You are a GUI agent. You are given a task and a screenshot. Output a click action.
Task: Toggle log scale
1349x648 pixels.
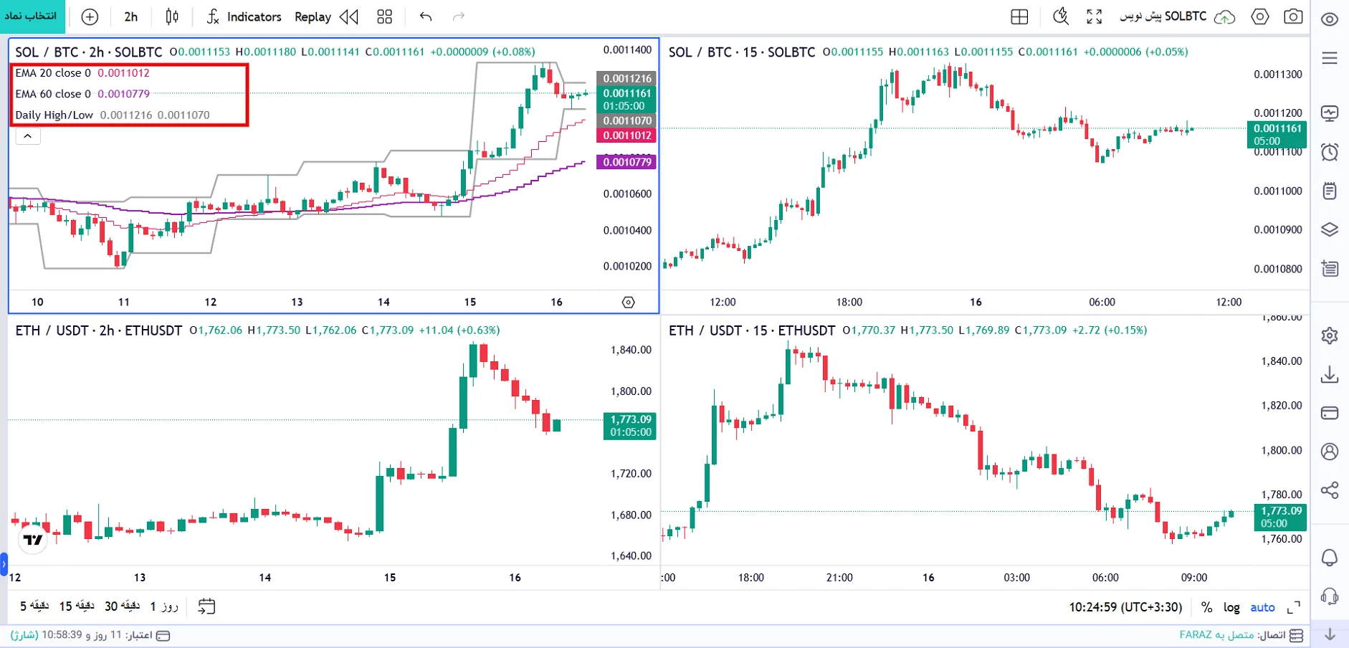1231,607
